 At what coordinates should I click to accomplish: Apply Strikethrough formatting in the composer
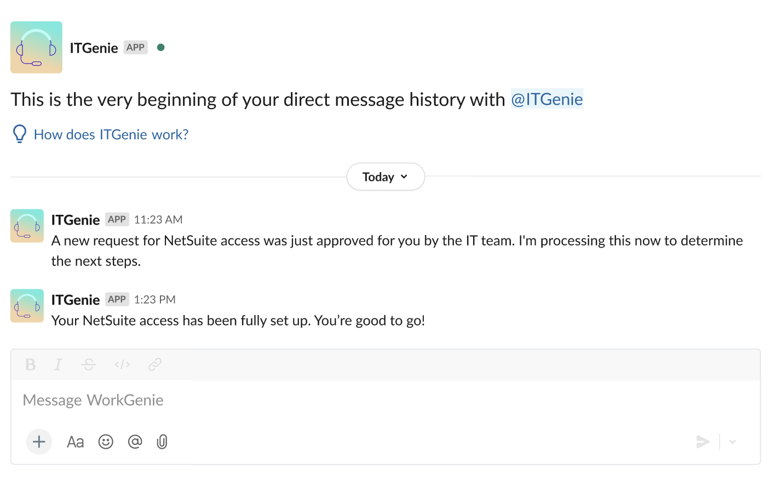tap(89, 364)
